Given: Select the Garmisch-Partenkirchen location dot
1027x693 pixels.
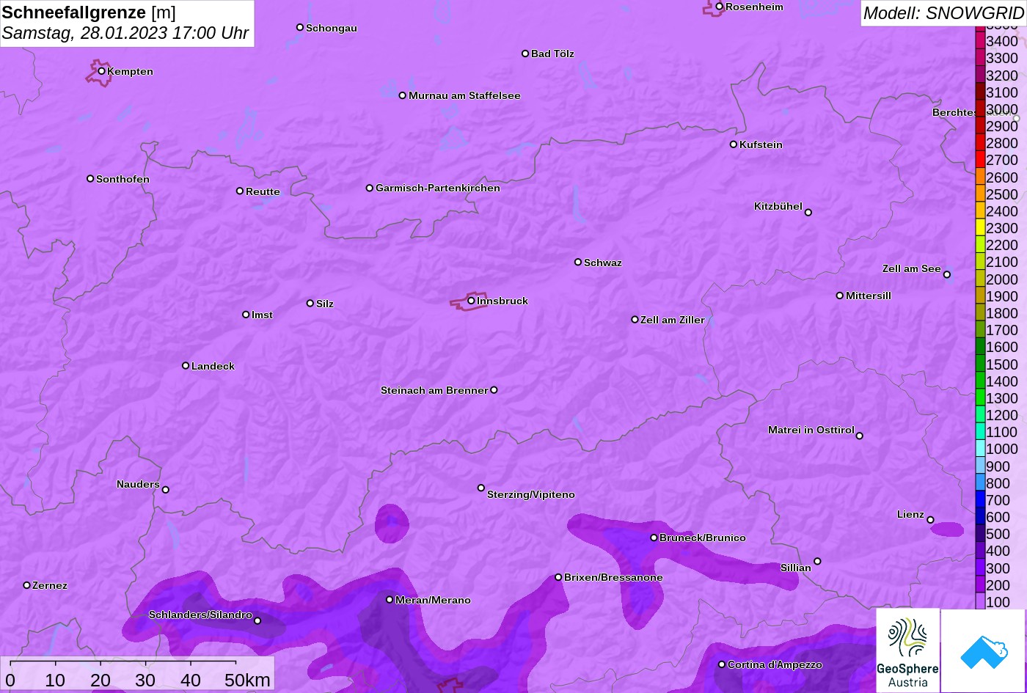Looking at the screenshot, I should [370, 188].
